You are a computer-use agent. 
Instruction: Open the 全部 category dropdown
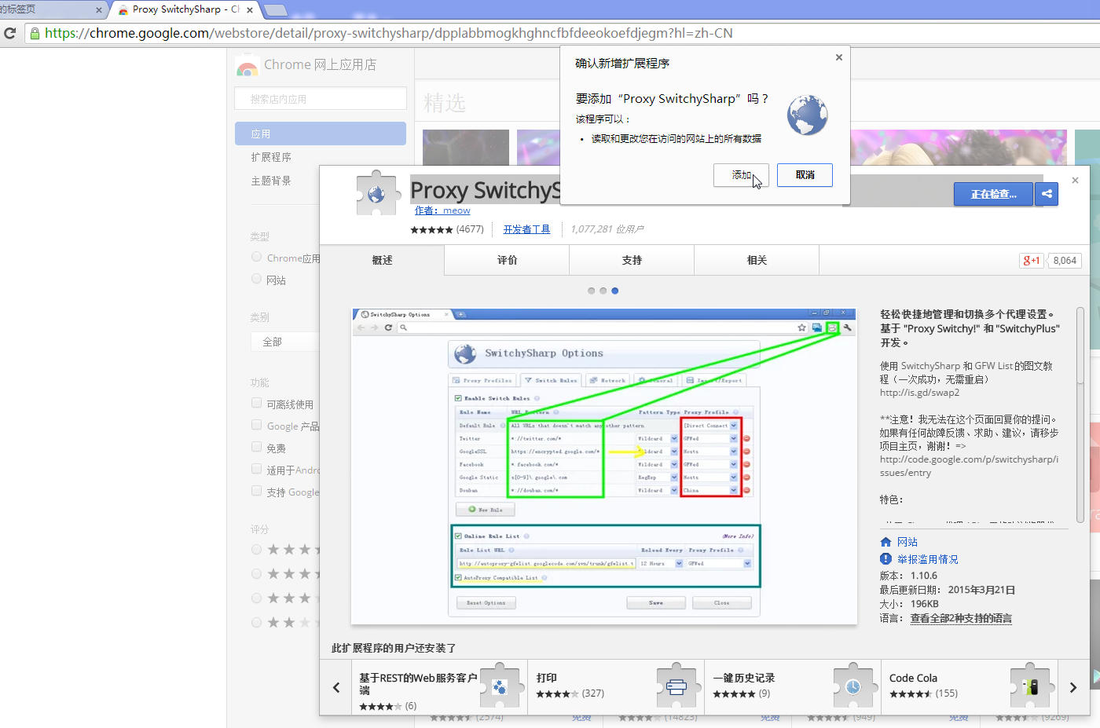click(286, 342)
